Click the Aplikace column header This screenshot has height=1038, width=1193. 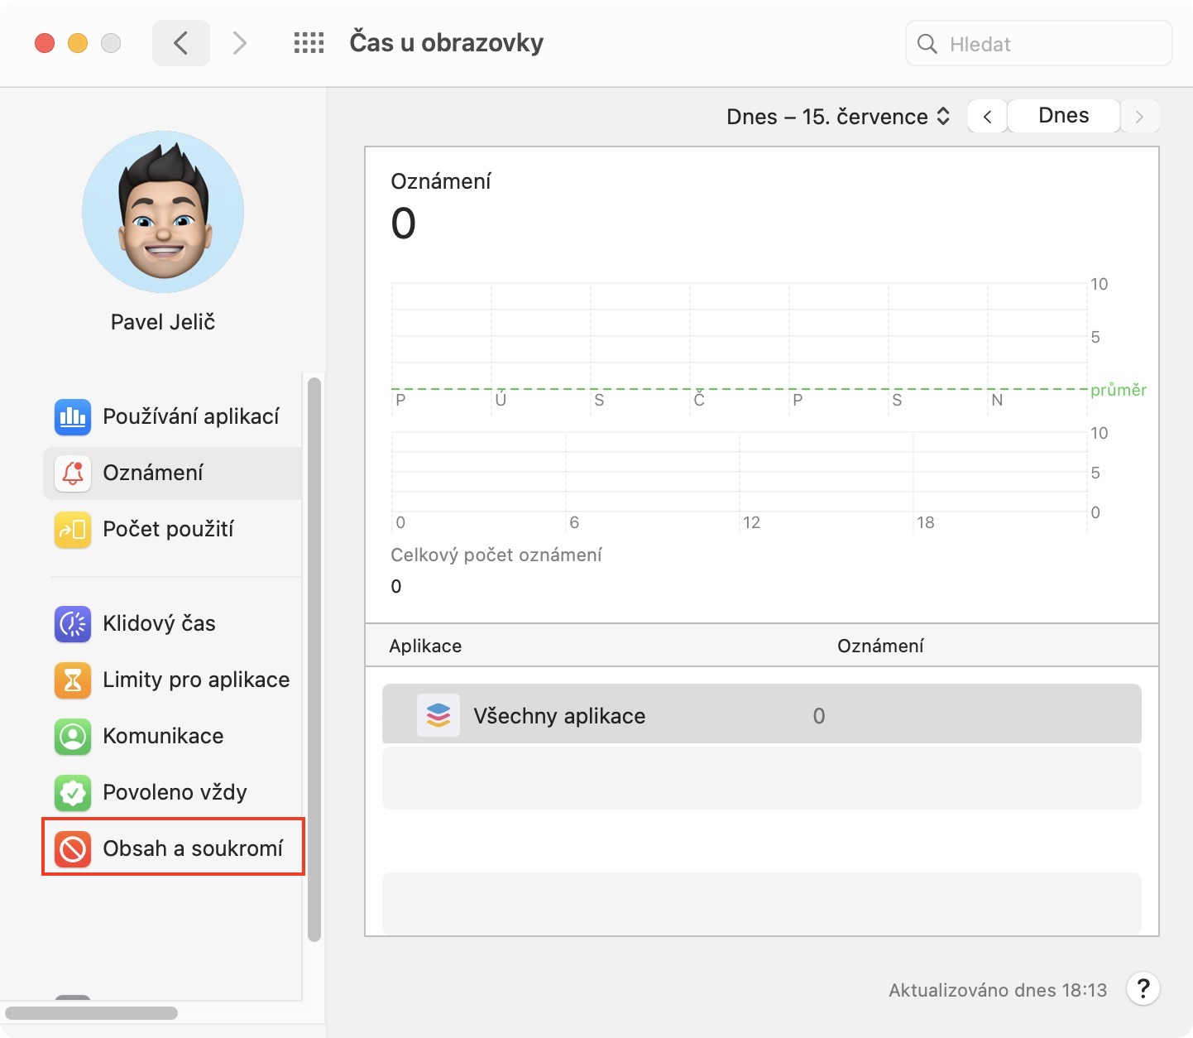pos(425,646)
